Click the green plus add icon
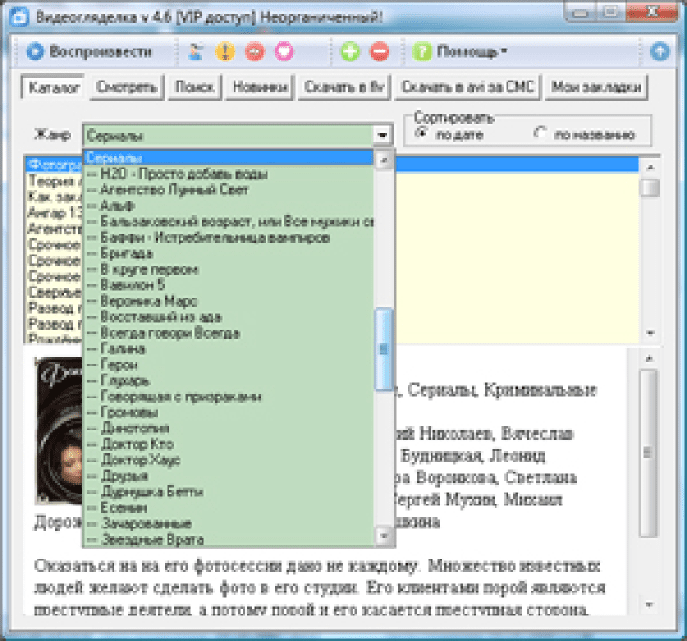The image size is (687, 641). tap(350, 51)
